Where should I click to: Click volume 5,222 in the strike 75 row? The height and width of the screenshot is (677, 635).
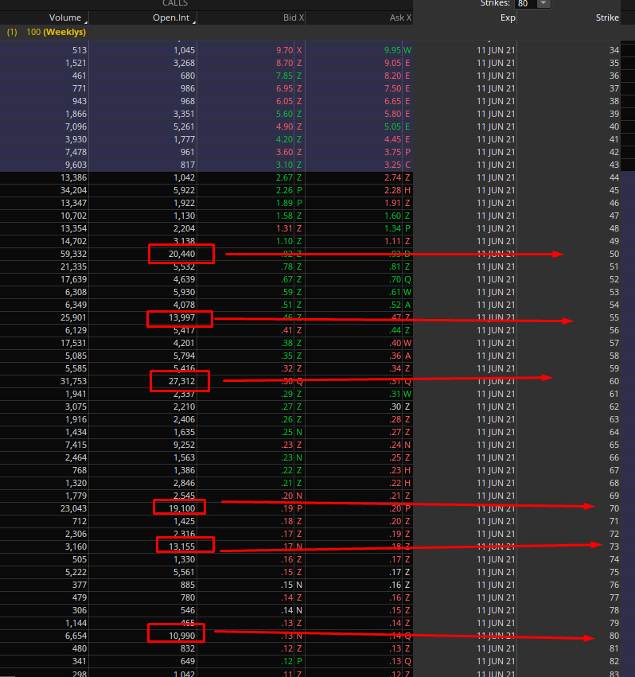click(x=76, y=573)
